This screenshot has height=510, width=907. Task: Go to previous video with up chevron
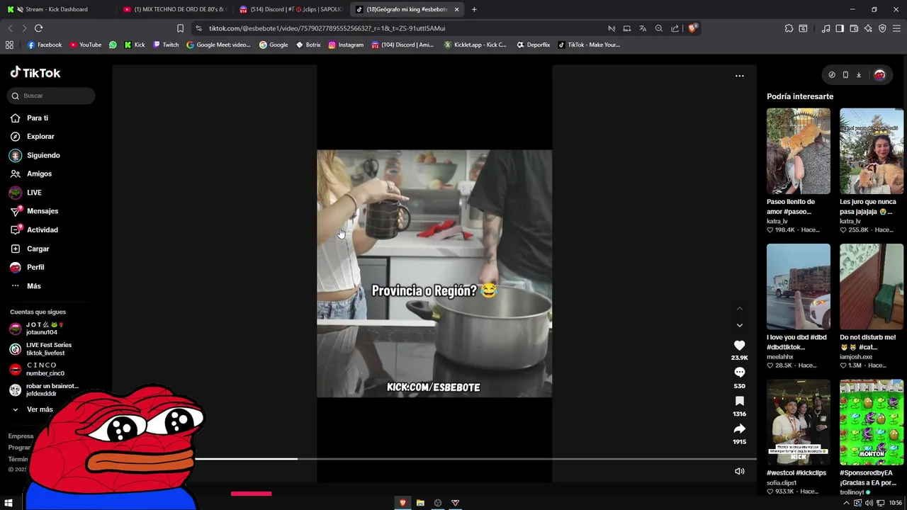click(x=739, y=308)
